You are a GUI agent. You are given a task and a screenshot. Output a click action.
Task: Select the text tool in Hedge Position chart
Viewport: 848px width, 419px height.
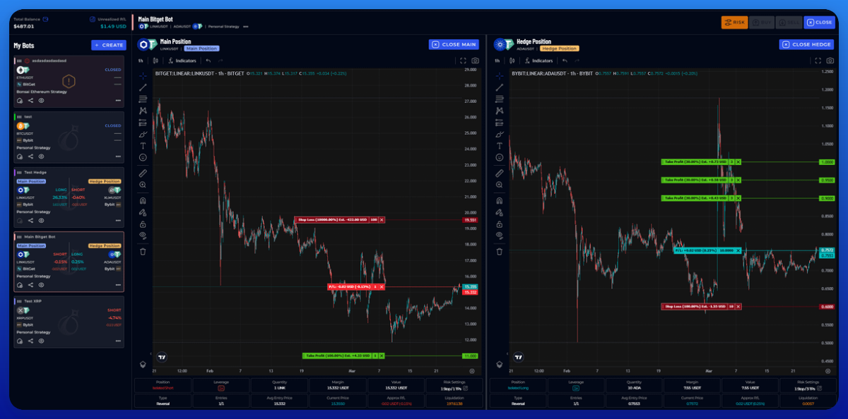pos(500,145)
